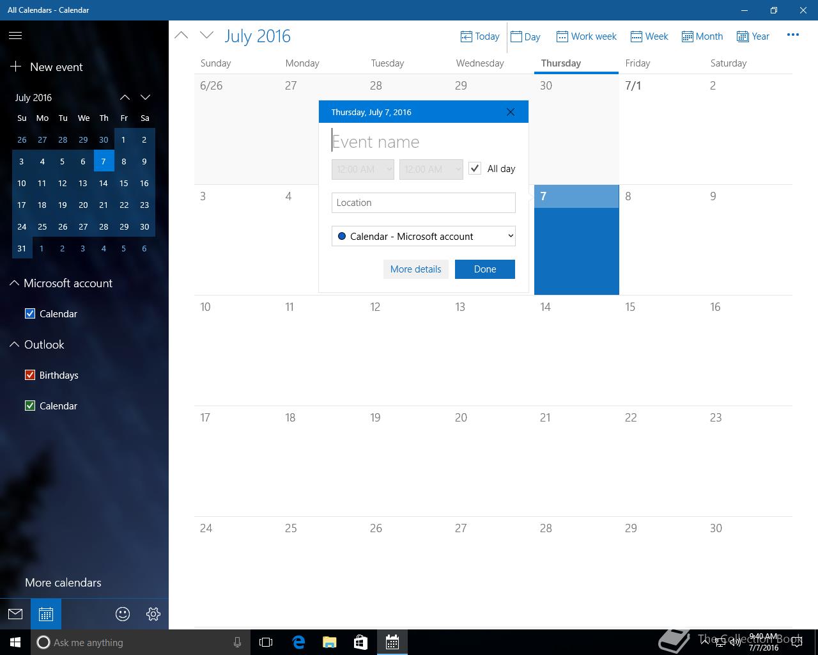Open the Windows Start button
Image resolution: width=818 pixels, height=655 pixels.
tap(15, 642)
